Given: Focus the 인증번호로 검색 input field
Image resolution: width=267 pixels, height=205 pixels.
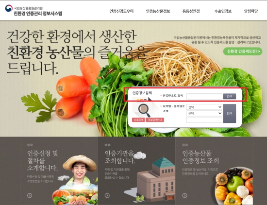Looking at the screenshot, I should tap(204, 96).
